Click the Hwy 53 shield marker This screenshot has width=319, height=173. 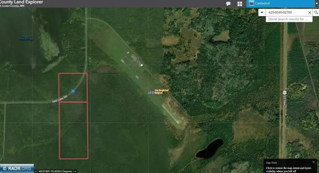(x=284, y=93)
